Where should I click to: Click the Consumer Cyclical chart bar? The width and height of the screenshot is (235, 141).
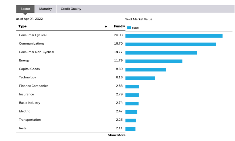coord(174,36)
